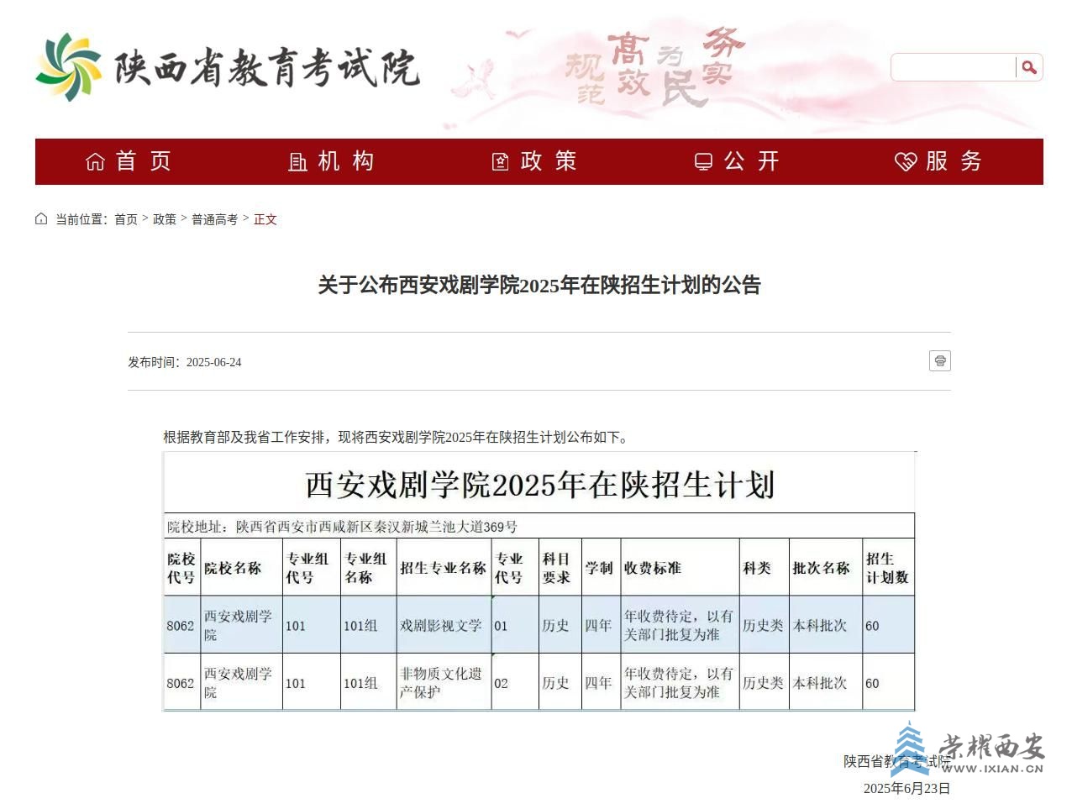Click the Shaanxi exam authority logo

click(227, 67)
